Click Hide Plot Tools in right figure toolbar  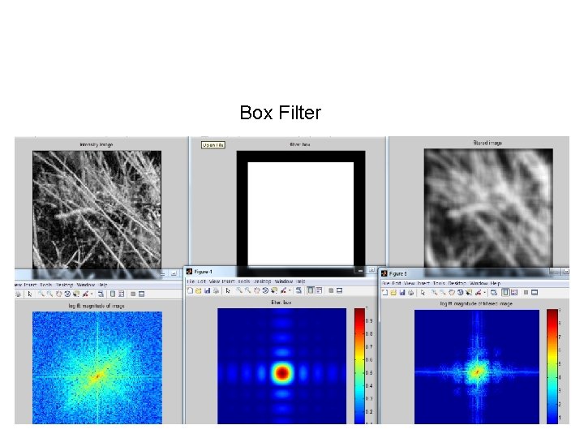526,292
